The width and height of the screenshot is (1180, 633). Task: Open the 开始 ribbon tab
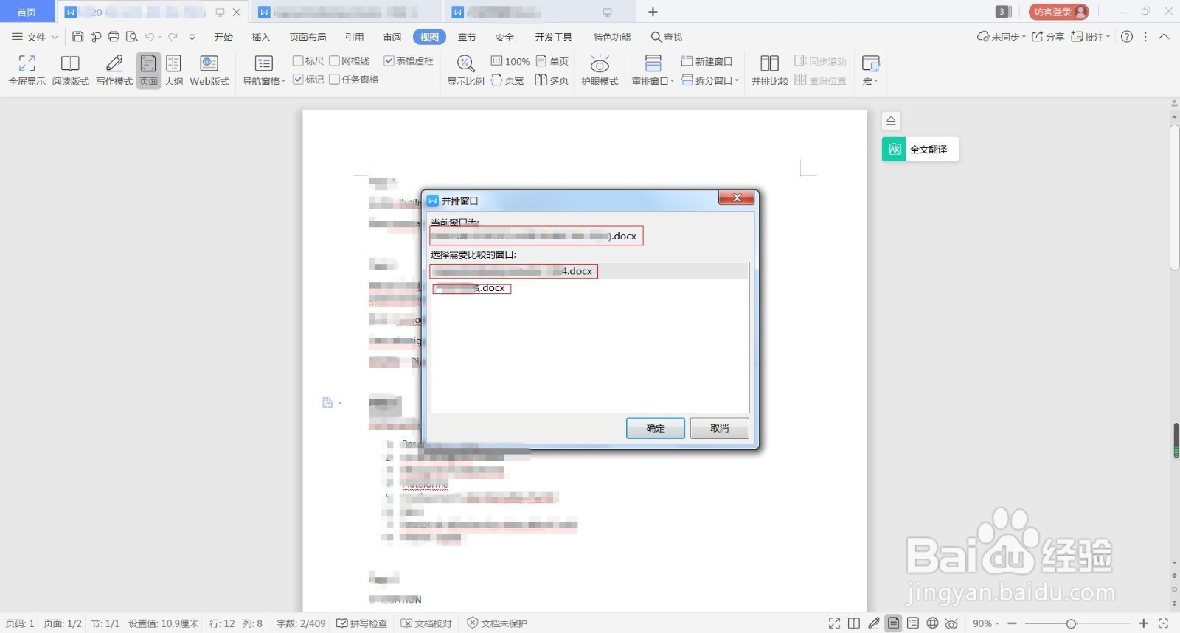223,37
